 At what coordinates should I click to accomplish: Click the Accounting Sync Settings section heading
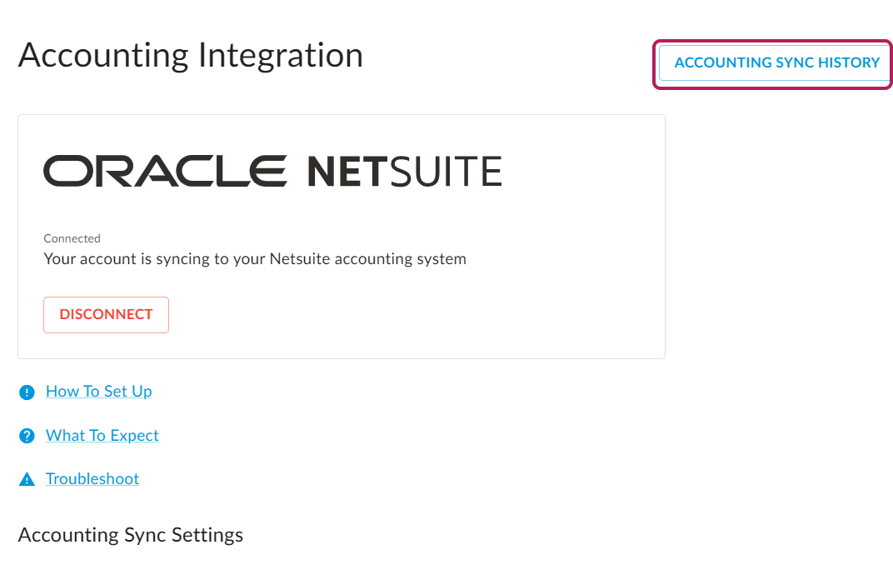point(130,535)
